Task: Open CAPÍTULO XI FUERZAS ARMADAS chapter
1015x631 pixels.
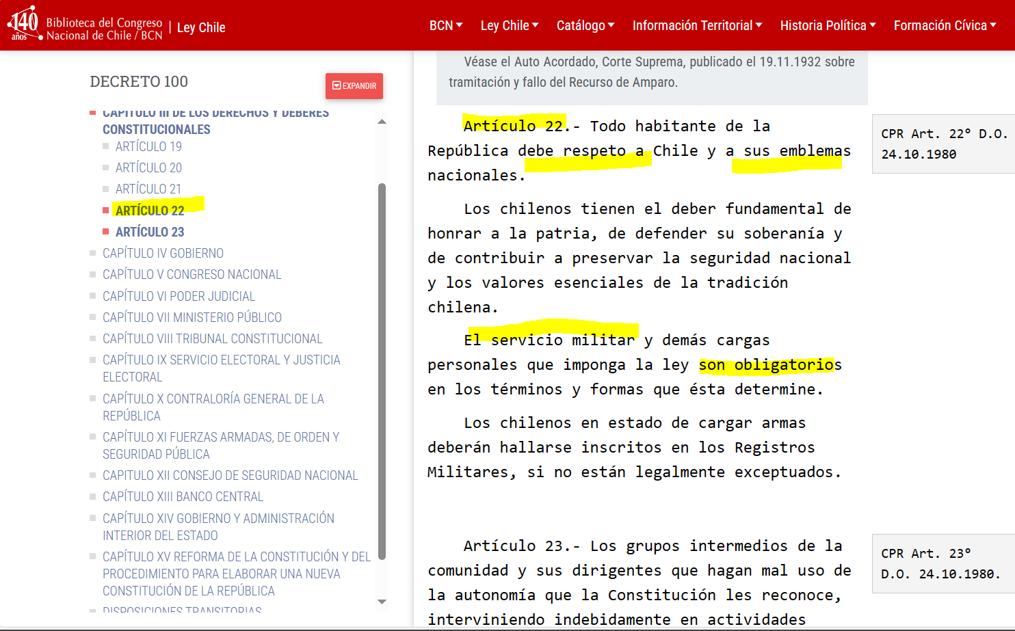Action: pyautogui.click(x=221, y=445)
